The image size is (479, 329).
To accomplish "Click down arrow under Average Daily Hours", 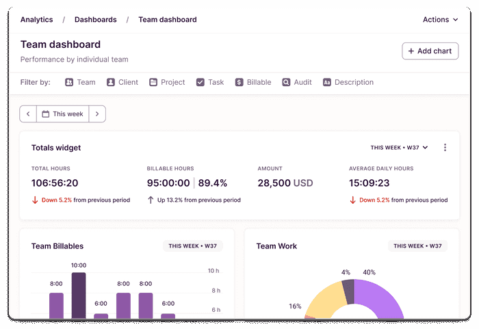I will pyautogui.click(x=352, y=200).
